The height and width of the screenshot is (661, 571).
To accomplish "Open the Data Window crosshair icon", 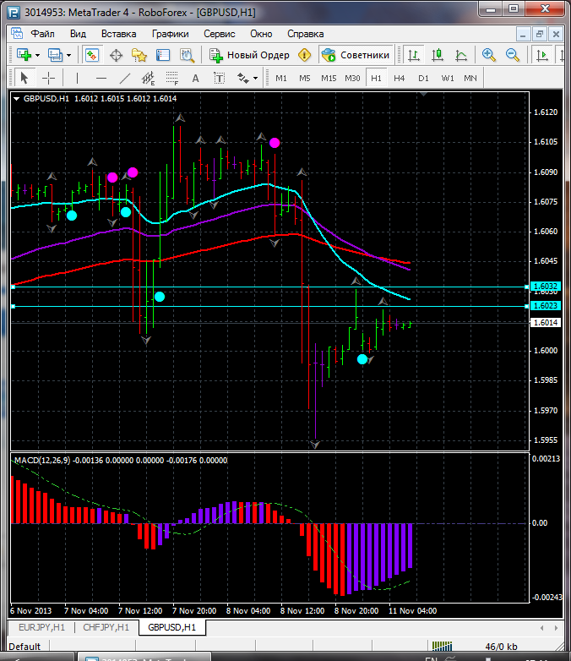I will [116, 55].
